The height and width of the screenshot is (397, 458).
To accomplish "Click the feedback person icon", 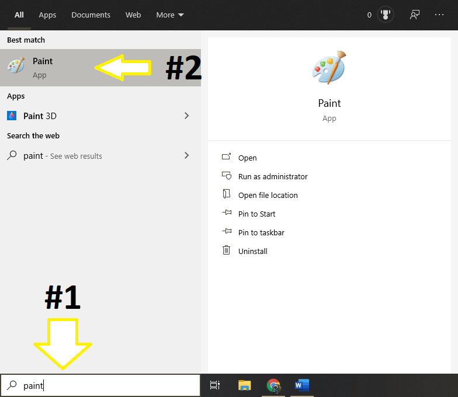I will pos(415,15).
